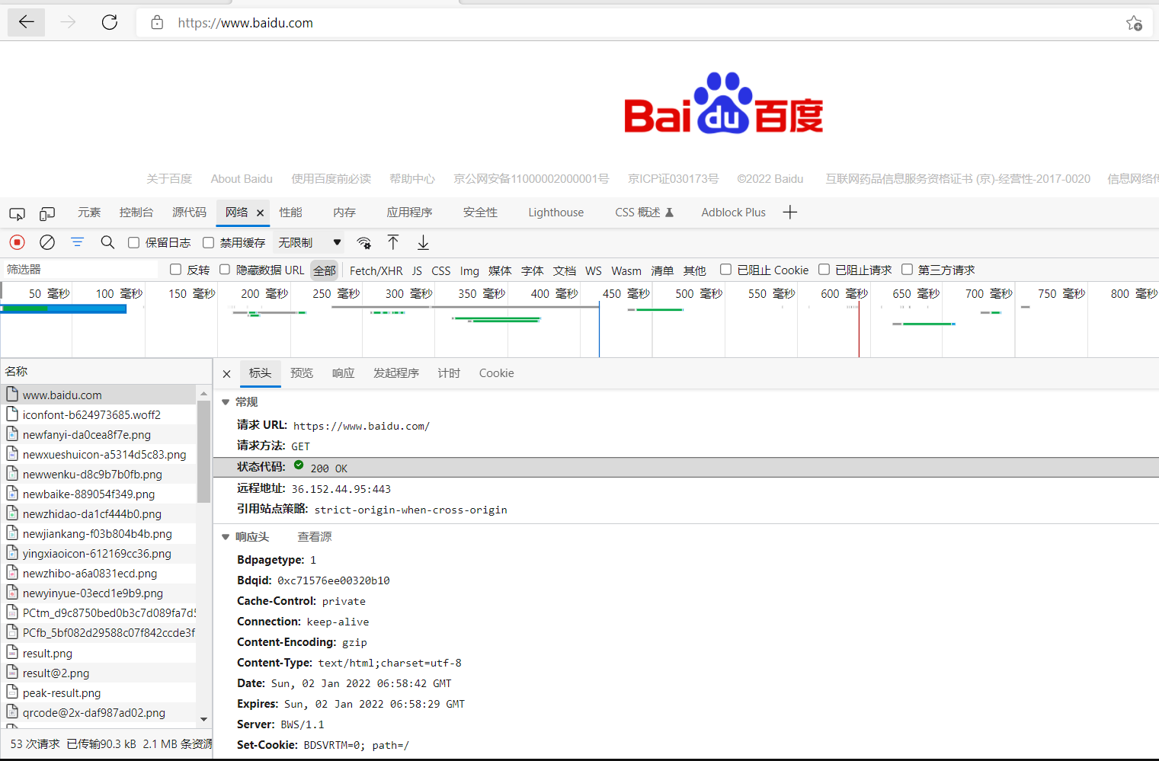
Task: Stop recording network log
Action: click(17, 242)
